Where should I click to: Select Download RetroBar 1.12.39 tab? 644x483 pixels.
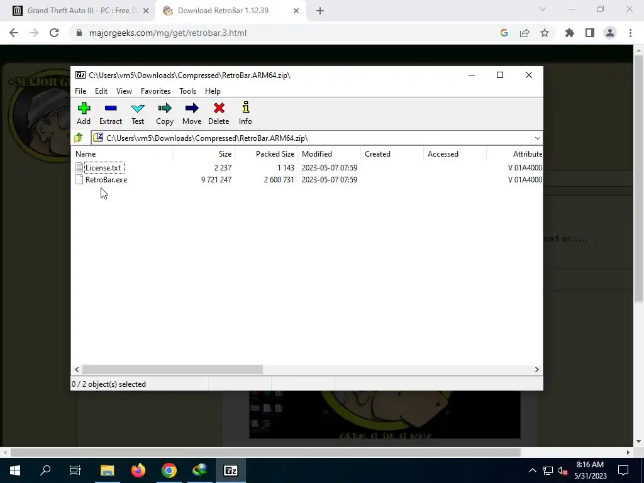pyautogui.click(x=223, y=11)
